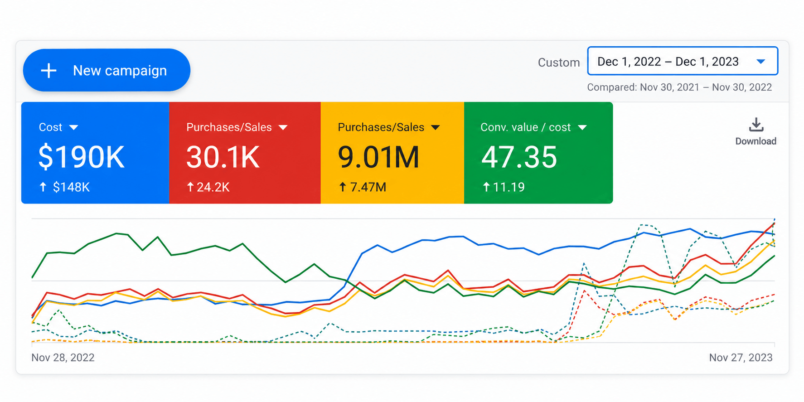Download the chart data
Viewport: 804px width, 402px height.
coord(756,131)
